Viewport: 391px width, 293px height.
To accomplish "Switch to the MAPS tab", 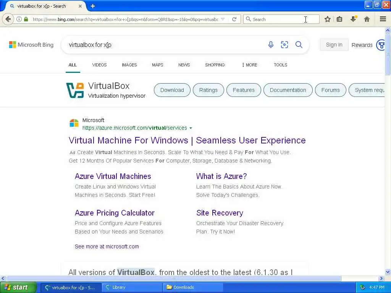I will (158, 65).
